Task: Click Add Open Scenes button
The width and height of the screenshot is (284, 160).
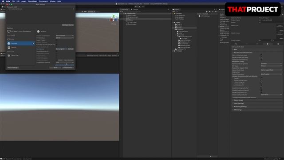Action: 68,25
